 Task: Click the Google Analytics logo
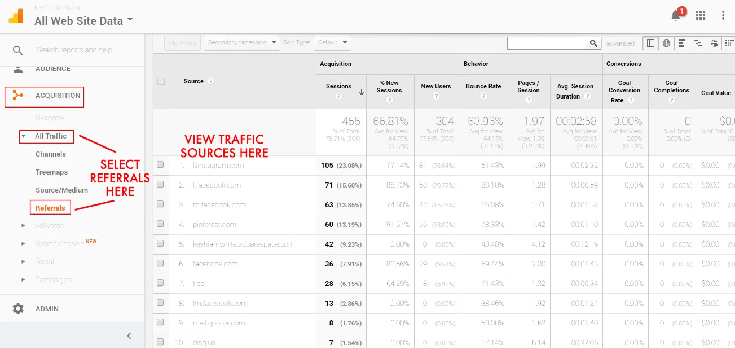16,16
